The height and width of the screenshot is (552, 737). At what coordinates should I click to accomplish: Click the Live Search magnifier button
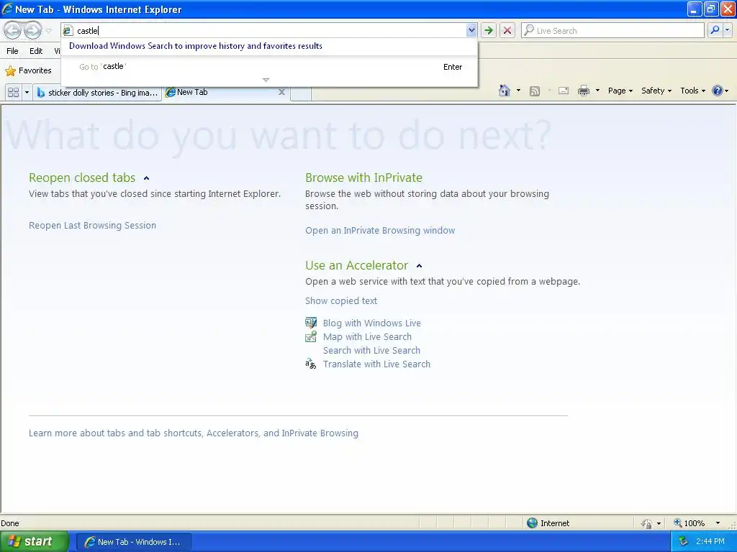click(x=715, y=30)
